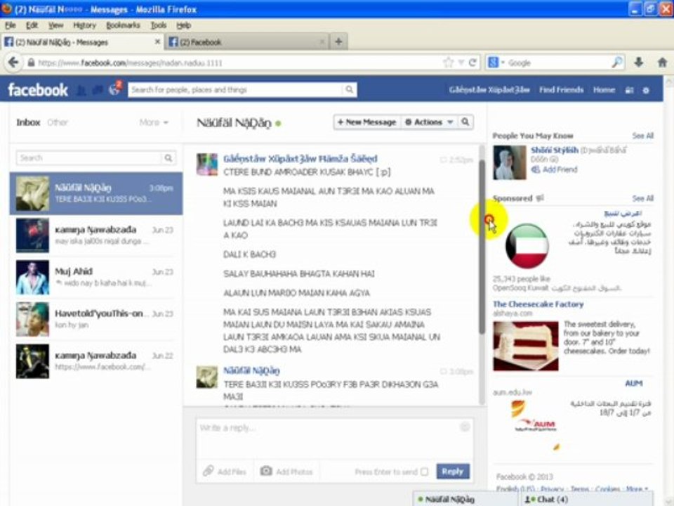Open Havetold'youThis-on conversation

point(96,319)
